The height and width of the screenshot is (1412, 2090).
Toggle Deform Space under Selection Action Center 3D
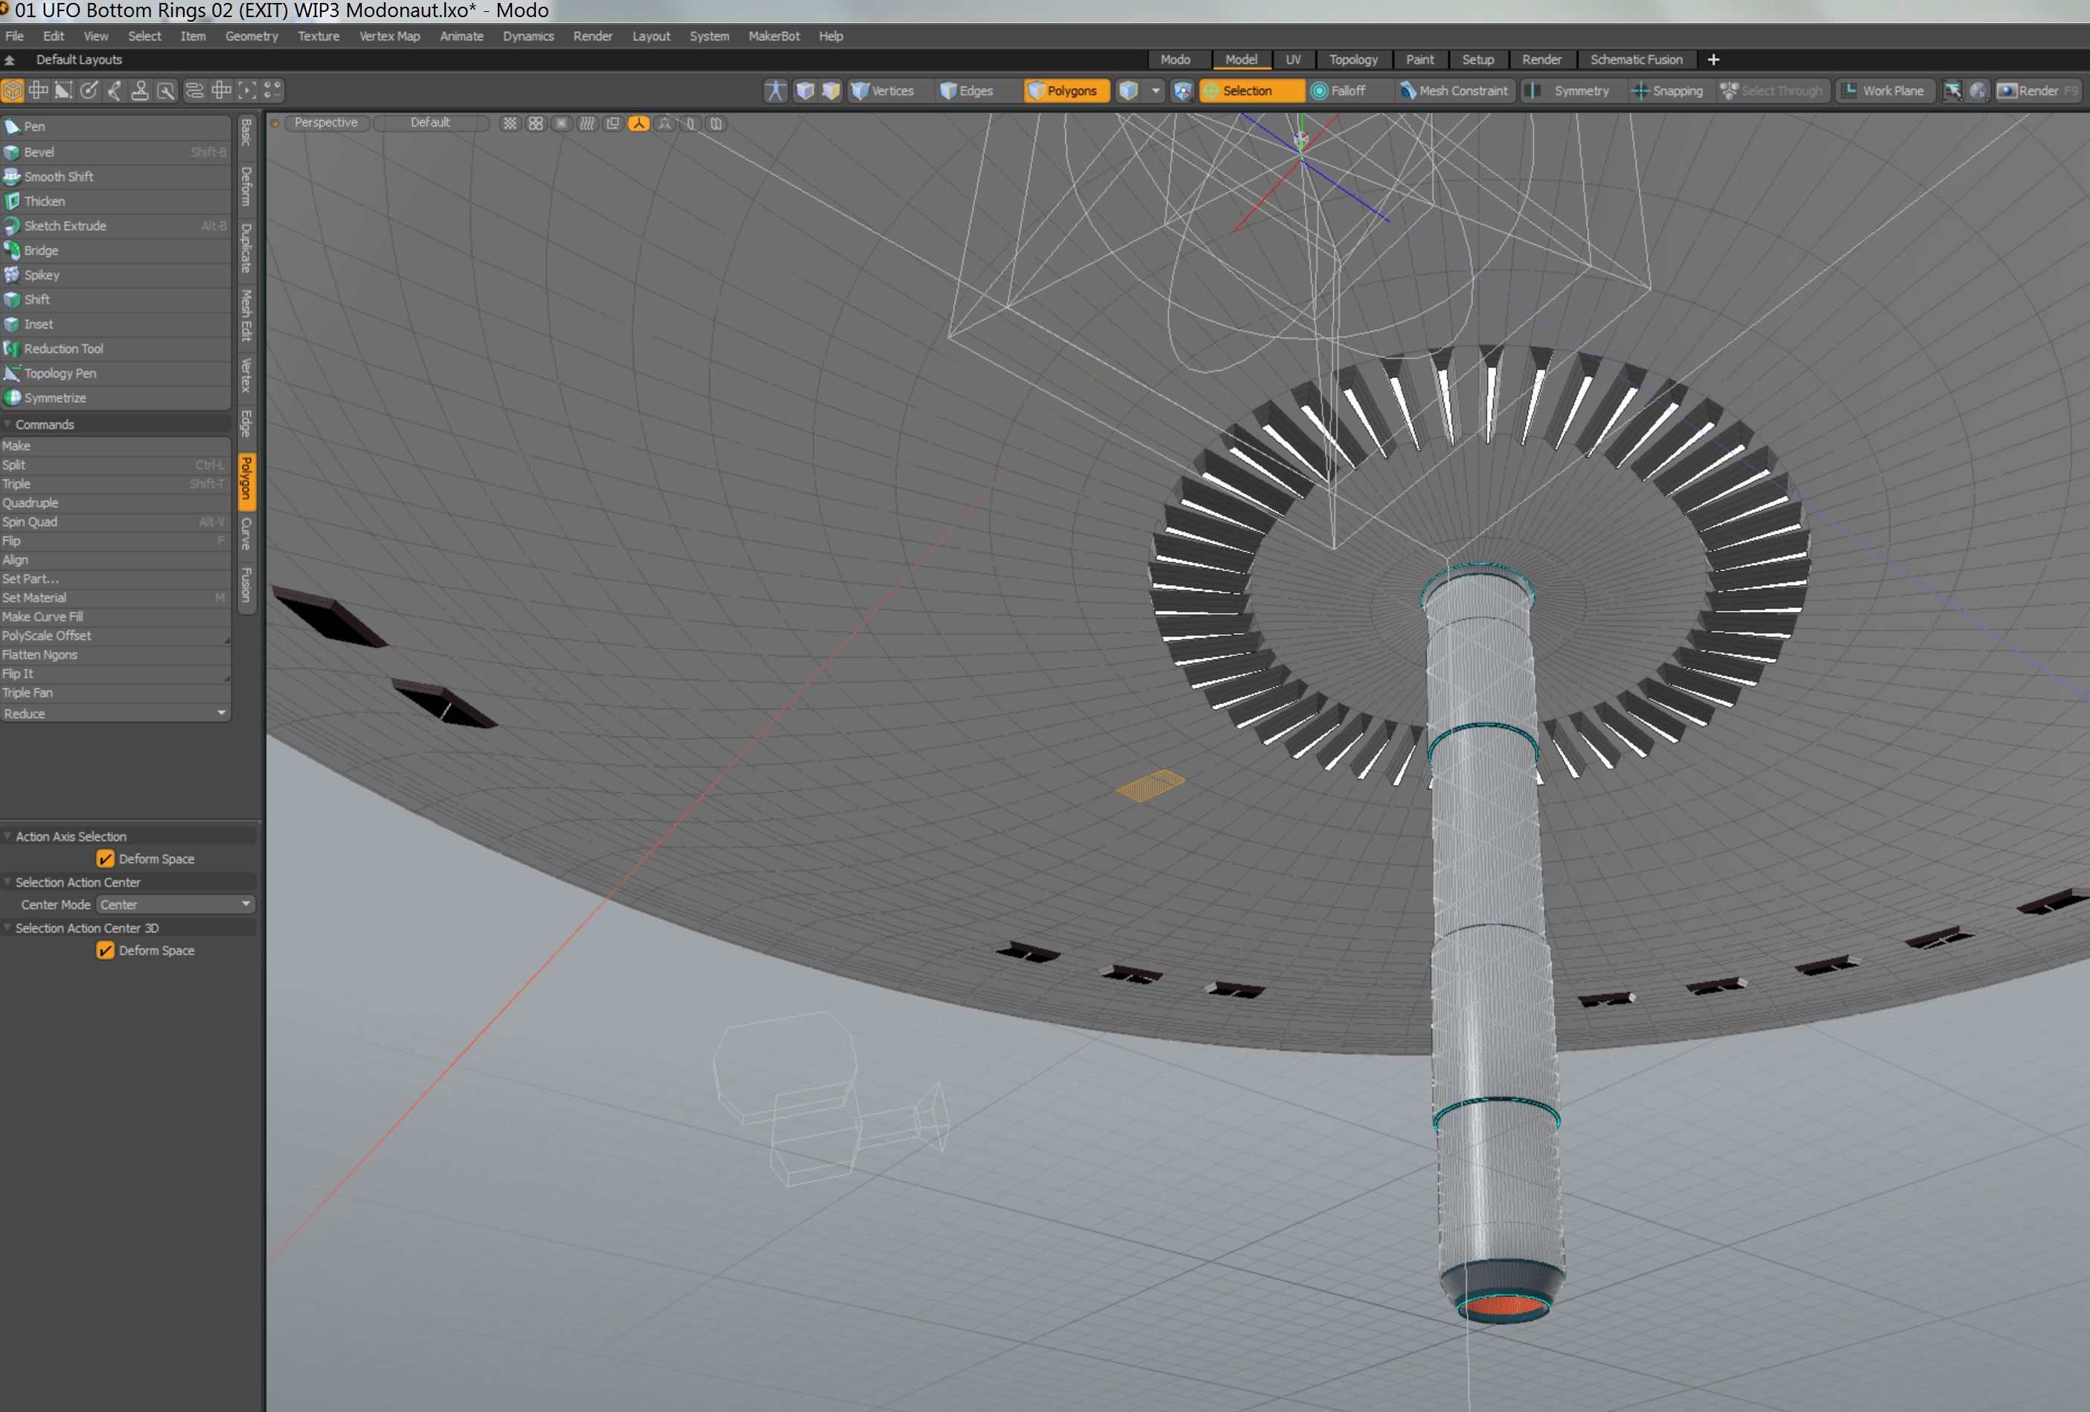(105, 951)
